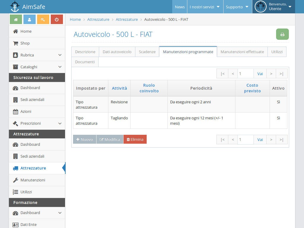Click the Dati Ente card icon
Viewport: 304px width, 228px height.
point(15,225)
